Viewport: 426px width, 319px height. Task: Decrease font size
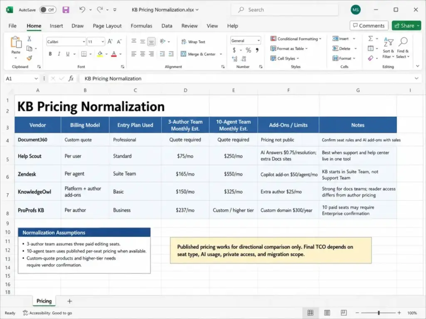(119, 42)
